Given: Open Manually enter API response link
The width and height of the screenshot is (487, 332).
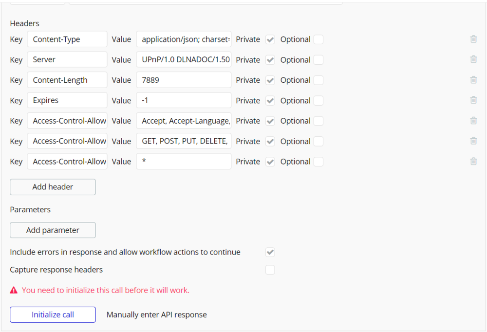Looking at the screenshot, I should click(x=157, y=314).
